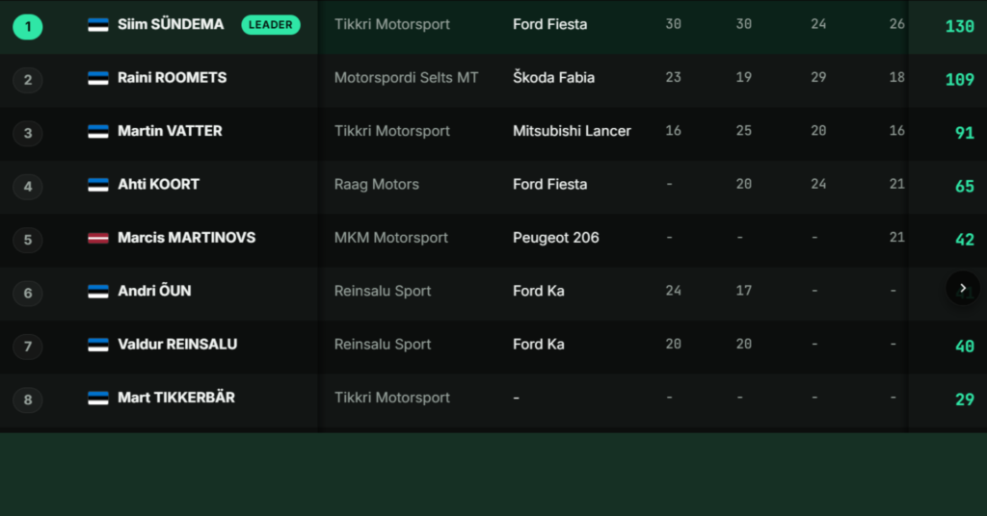Click total points 65 for Ahti KOORT

pos(965,186)
